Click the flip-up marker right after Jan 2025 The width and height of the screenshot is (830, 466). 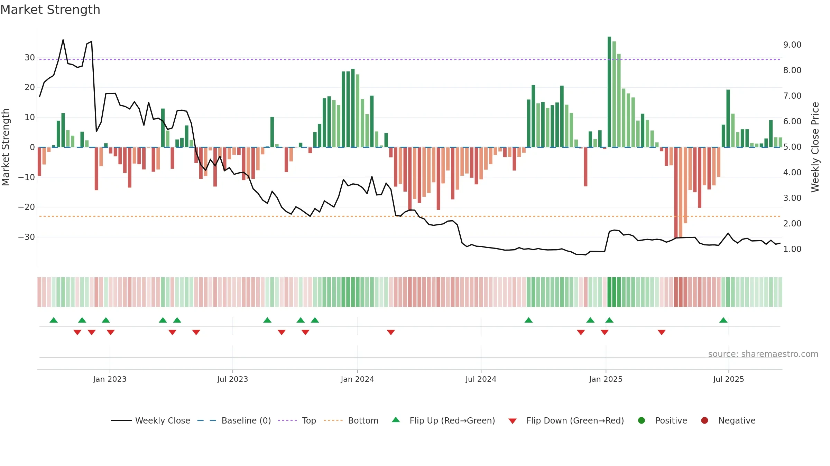coord(609,320)
